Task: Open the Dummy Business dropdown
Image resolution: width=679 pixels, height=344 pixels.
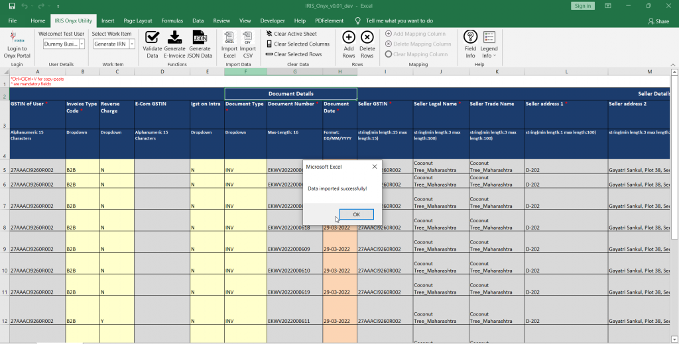Action: point(82,44)
